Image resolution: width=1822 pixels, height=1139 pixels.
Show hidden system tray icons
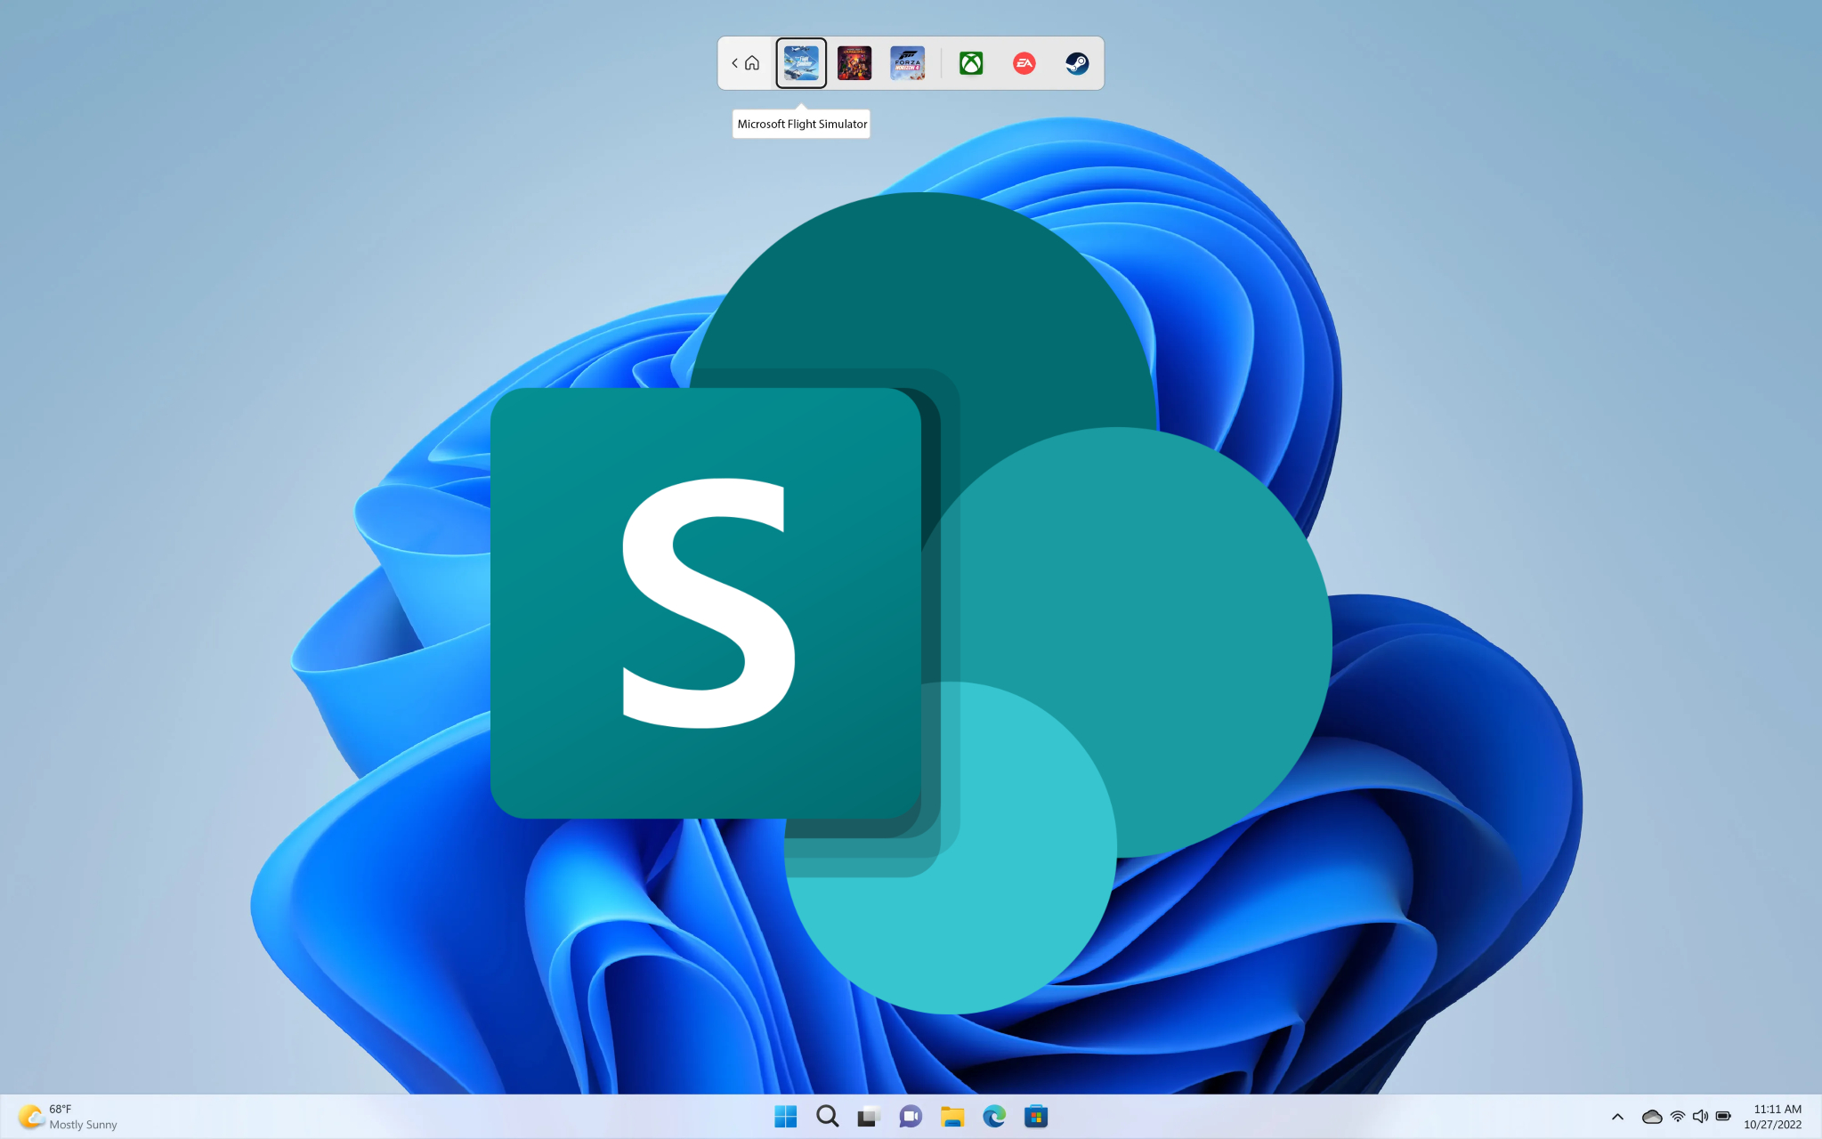coord(1617,1117)
